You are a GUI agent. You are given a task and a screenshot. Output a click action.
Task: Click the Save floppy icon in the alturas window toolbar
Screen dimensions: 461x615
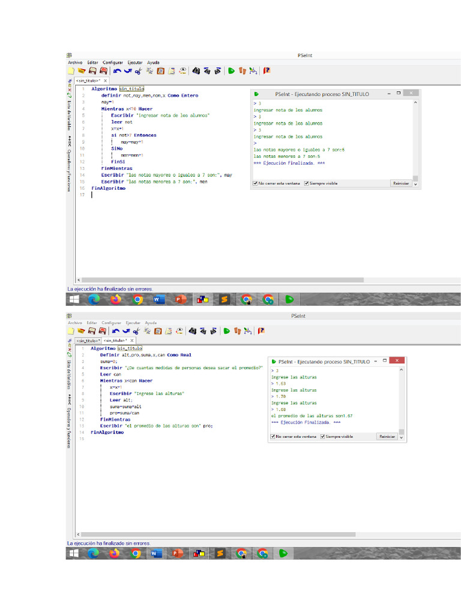click(92, 330)
